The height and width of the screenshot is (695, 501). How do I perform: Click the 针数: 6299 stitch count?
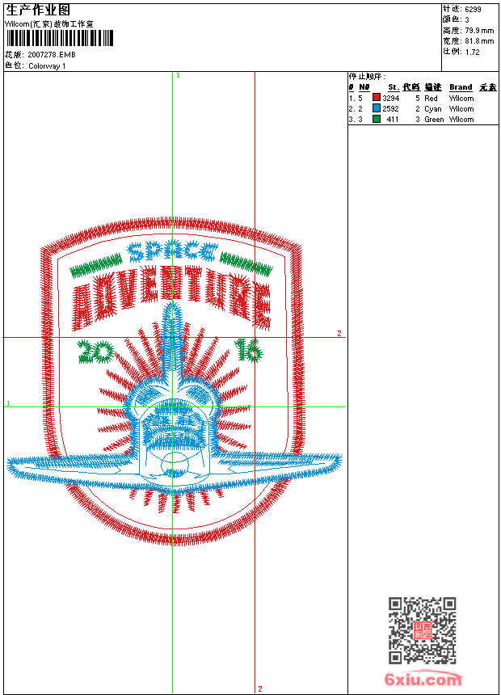tap(462, 9)
